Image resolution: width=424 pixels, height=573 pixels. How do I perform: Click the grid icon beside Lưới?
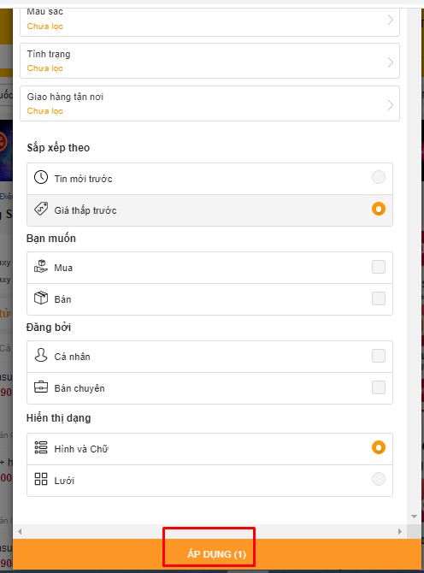tap(41, 479)
